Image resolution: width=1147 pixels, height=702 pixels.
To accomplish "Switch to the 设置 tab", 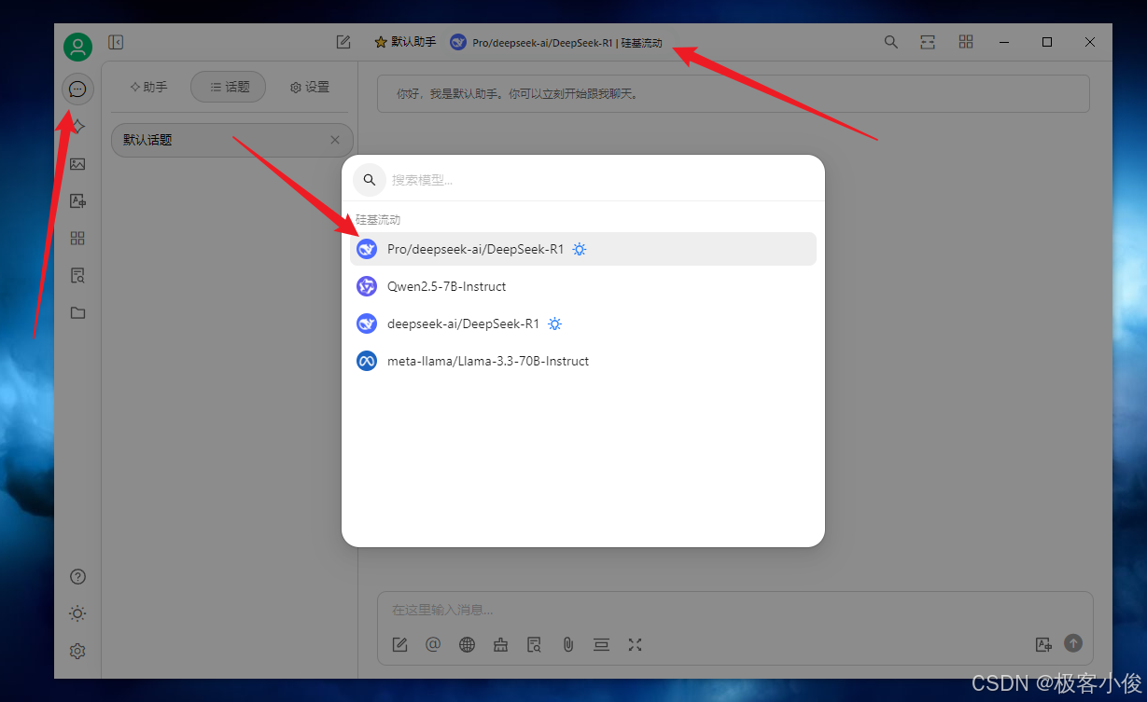I will click(309, 87).
